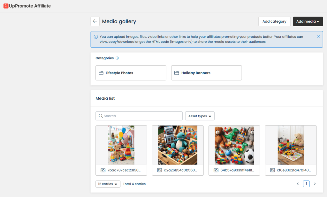Viewport: 327px width, 197px height.
Task: Open the Asset types filter dropdown
Action: click(x=200, y=116)
